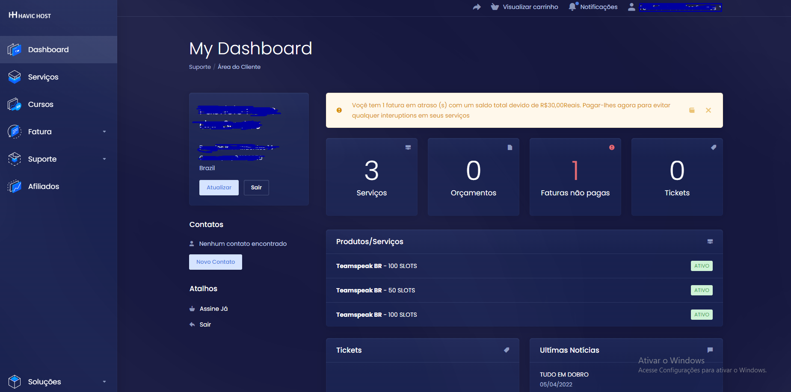Open Fatura menu item
The width and height of the screenshot is (791, 392).
coord(59,132)
